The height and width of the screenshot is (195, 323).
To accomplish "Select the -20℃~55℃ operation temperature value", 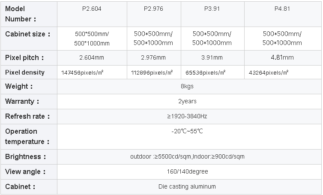I will 187,131.
